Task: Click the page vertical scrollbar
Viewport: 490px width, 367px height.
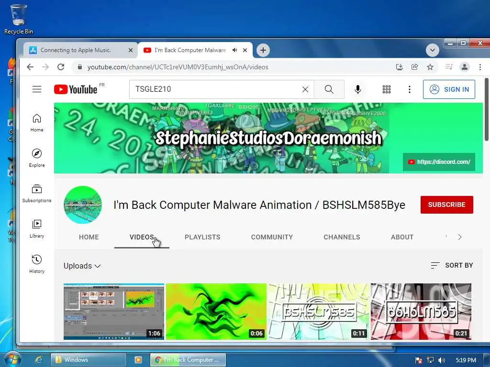Action: tap(487, 109)
